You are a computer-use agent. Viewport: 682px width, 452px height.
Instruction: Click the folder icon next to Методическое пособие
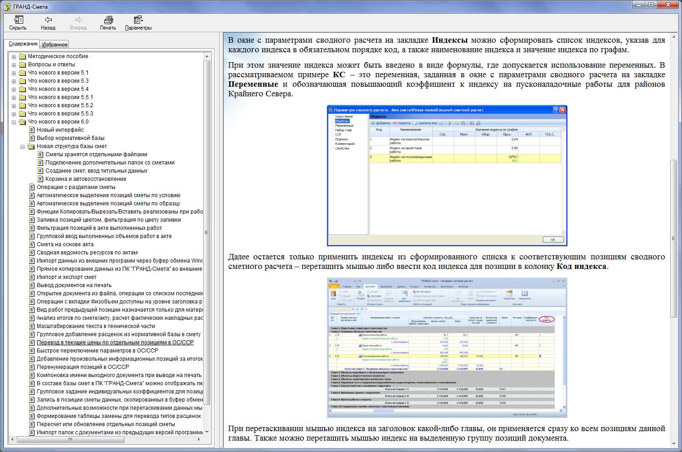(22, 56)
